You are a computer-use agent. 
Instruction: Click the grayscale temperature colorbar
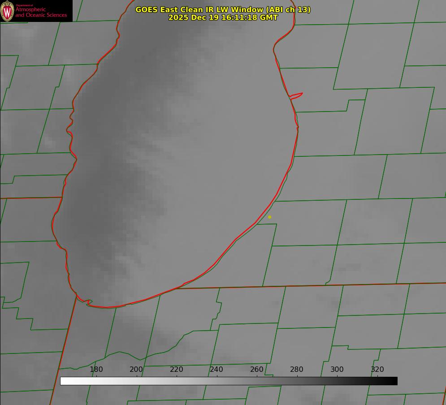pyautogui.click(x=229, y=381)
